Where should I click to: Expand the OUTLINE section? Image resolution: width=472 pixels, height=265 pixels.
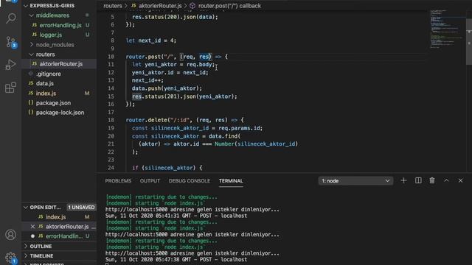point(26,246)
